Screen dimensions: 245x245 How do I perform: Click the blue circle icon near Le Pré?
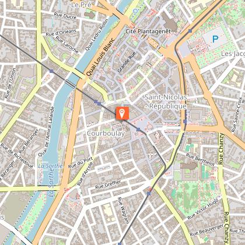[x=135, y=11]
